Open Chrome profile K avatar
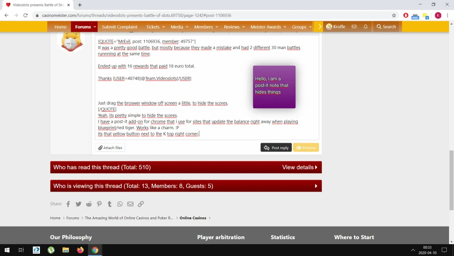 438,15
